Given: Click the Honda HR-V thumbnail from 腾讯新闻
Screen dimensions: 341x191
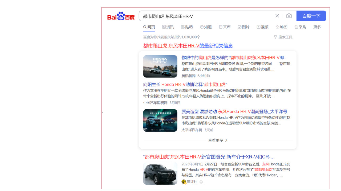Looking at the screenshot, I should pyautogui.click(x=160, y=66).
